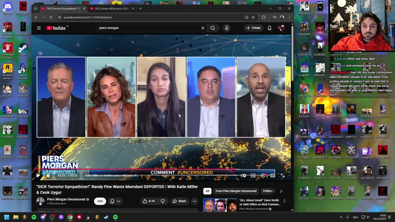The height and width of the screenshot is (222, 395).
Task: Click the Create button
Action: click(253, 28)
